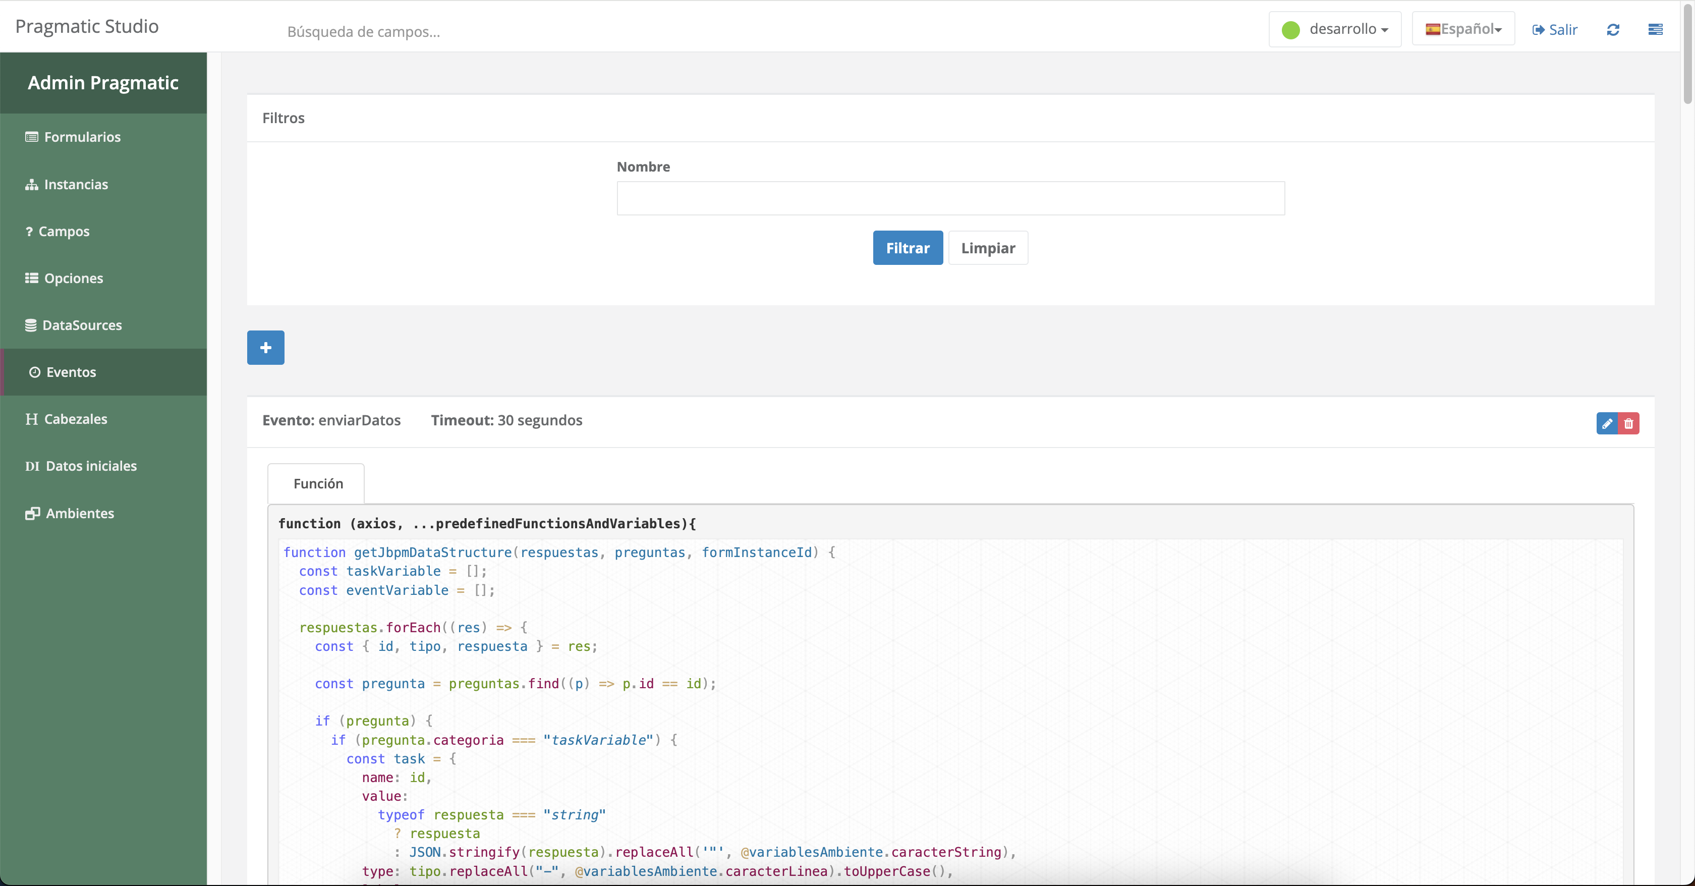Click the Limpiar button
This screenshot has width=1695, height=886.
pyautogui.click(x=988, y=248)
